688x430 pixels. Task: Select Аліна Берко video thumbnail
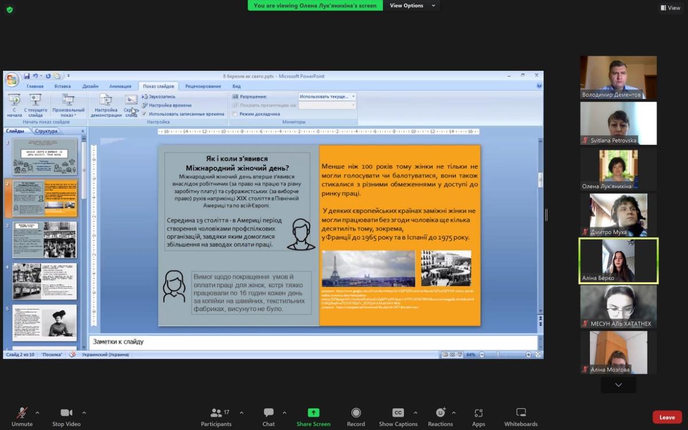(x=618, y=261)
